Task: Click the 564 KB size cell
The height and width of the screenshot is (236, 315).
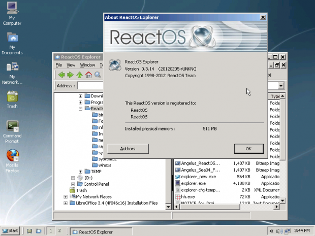Action: point(243,177)
